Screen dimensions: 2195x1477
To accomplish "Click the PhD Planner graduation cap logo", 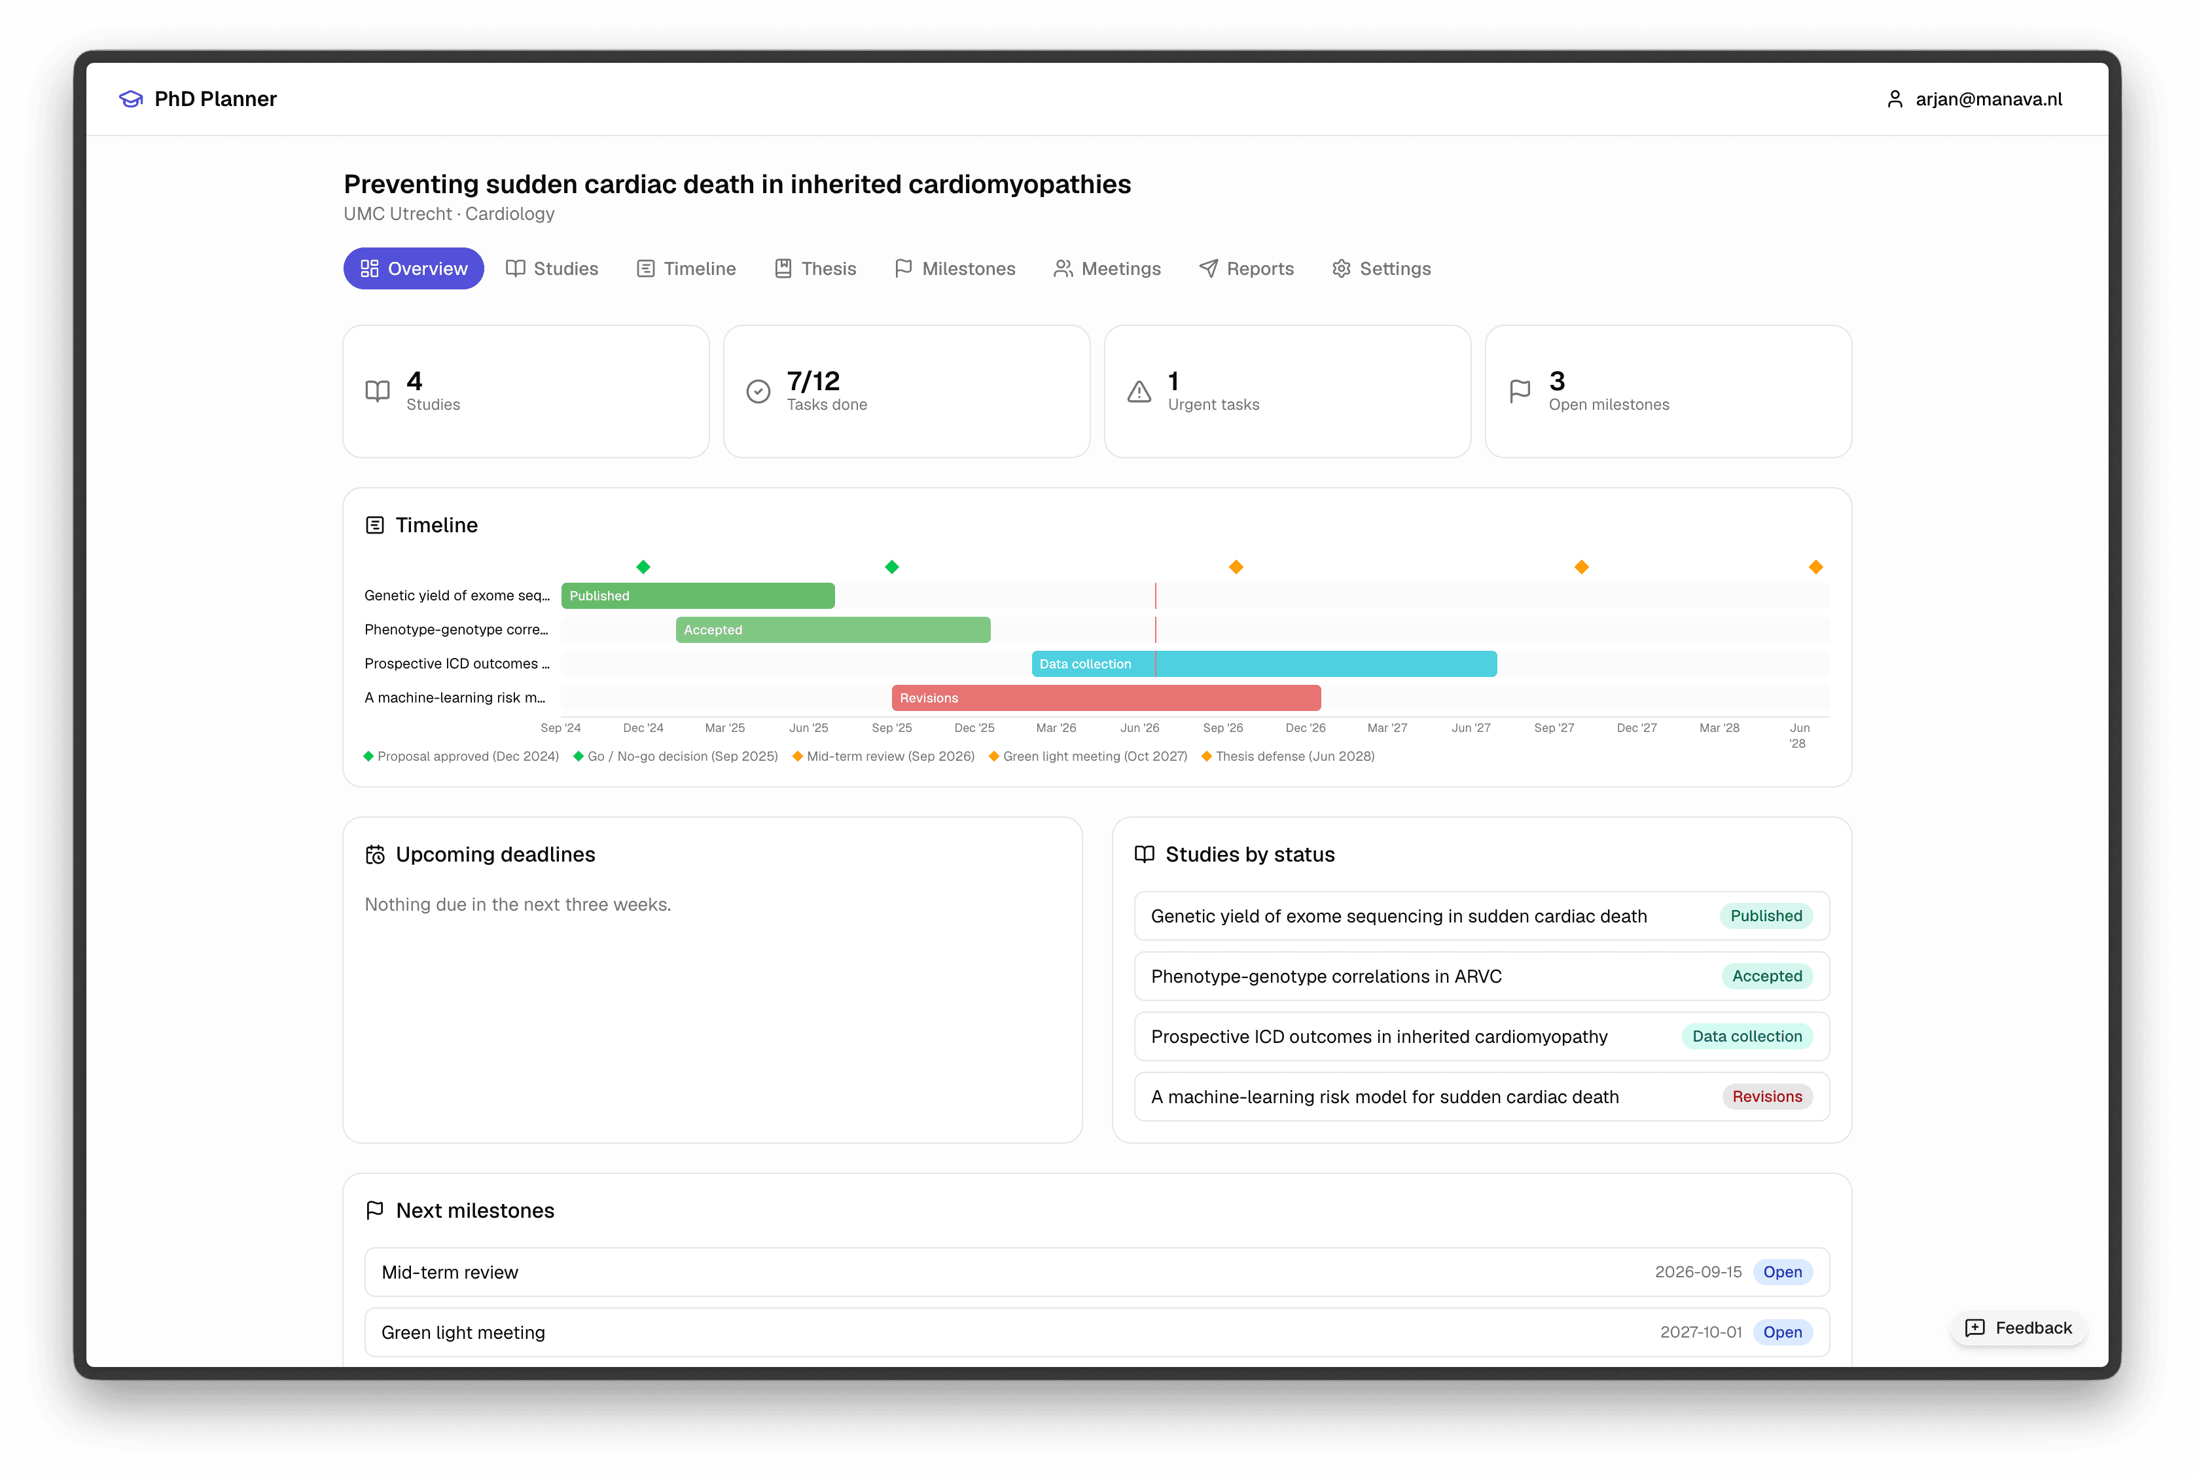I will click(x=131, y=99).
